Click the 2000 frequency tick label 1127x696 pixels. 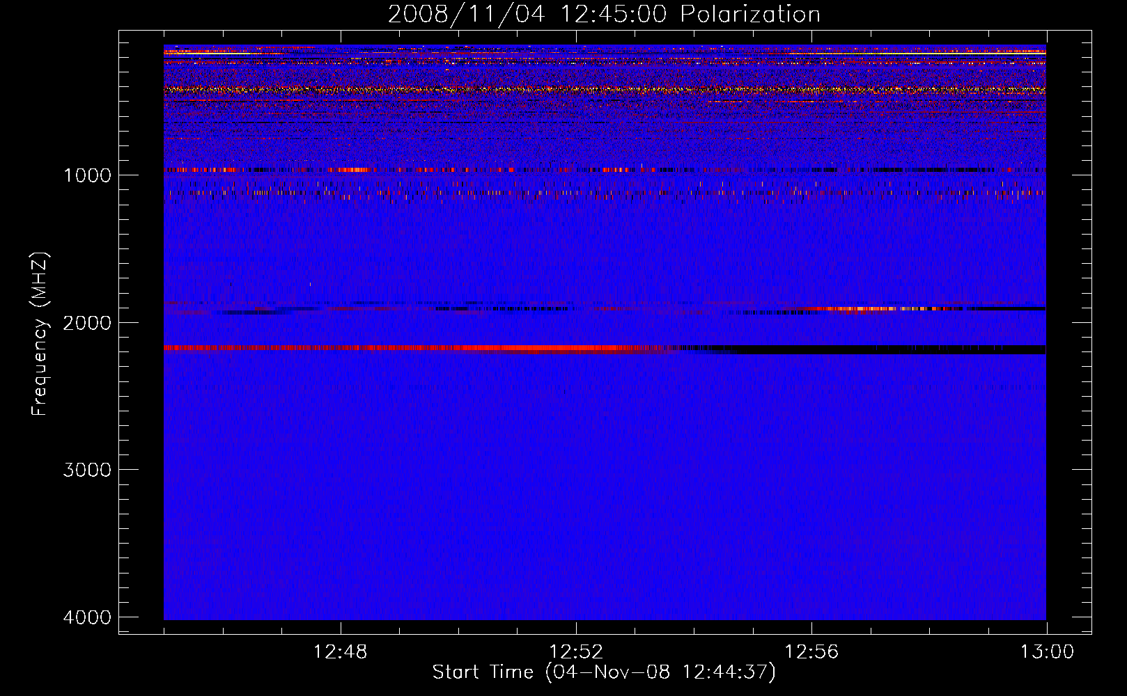pyautogui.click(x=87, y=322)
